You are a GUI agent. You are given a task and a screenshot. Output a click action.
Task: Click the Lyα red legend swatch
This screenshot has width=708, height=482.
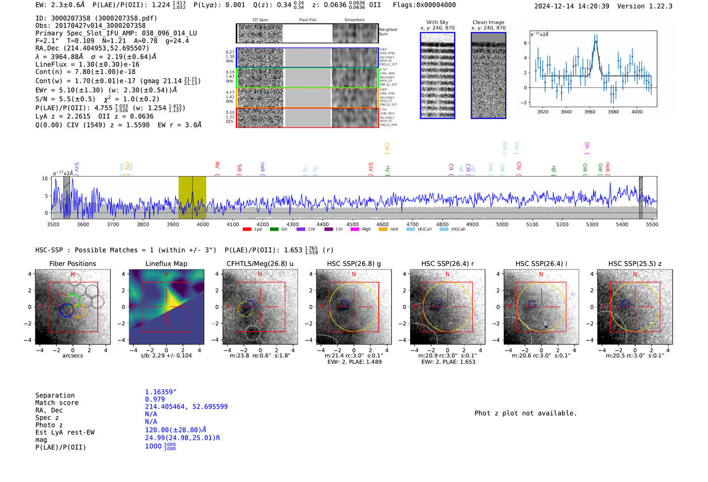click(247, 229)
